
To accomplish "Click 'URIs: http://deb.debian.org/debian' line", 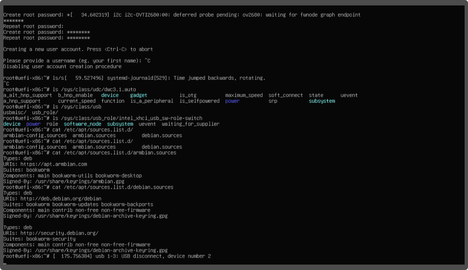I will pyautogui.click(x=52, y=199).
